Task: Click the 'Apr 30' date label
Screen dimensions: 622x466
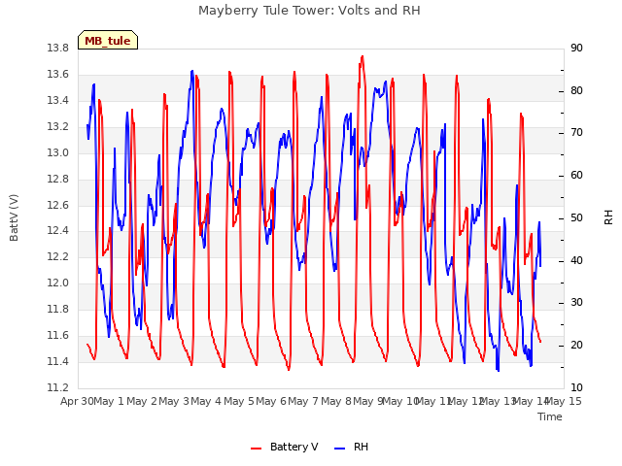Action: click(77, 401)
